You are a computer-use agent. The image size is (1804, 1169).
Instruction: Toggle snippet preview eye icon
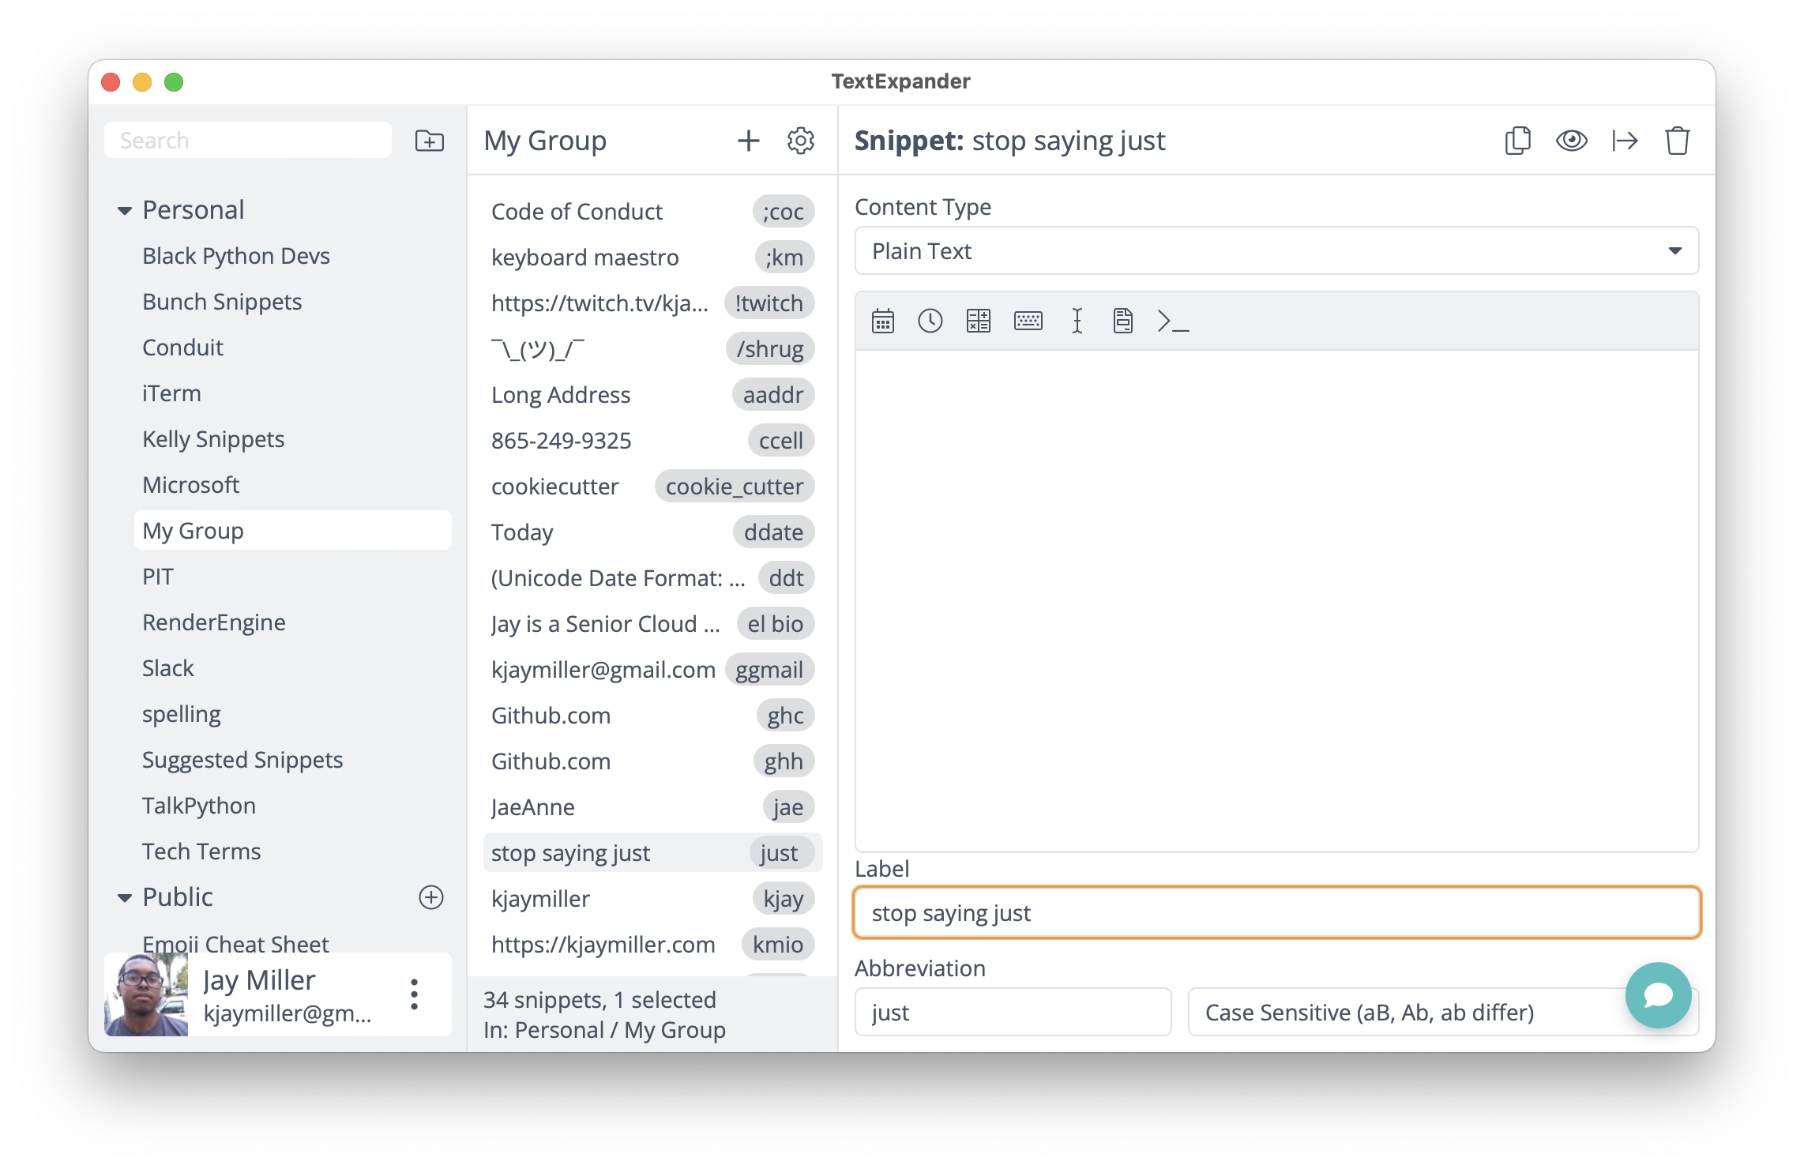point(1571,141)
